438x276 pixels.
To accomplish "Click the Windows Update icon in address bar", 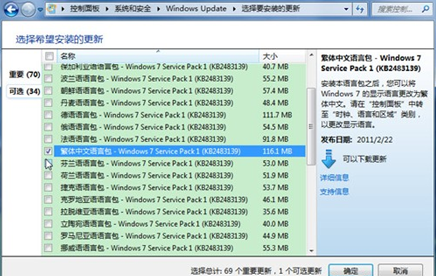I will pyautogui.click(x=53, y=11).
